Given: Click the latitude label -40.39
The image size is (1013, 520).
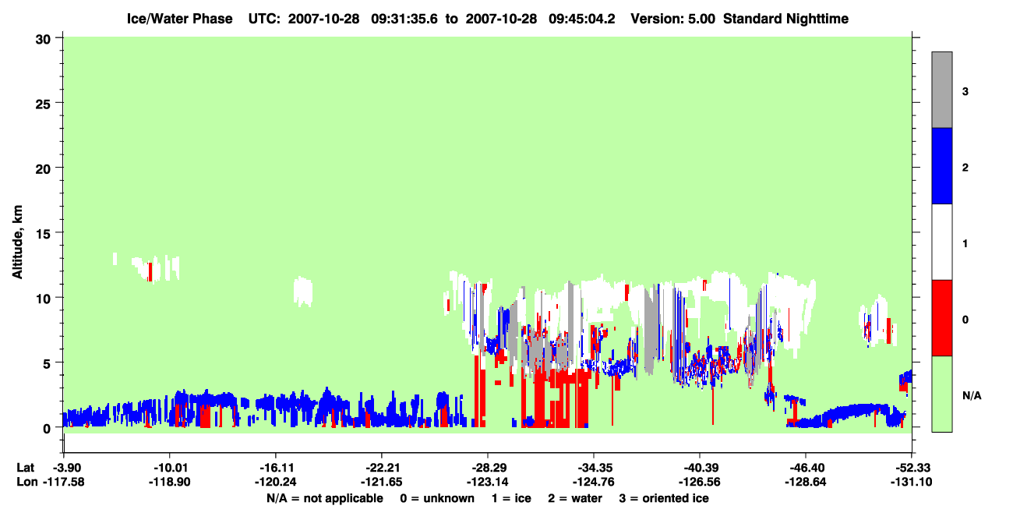Looking at the screenshot, I should (699, 467).
